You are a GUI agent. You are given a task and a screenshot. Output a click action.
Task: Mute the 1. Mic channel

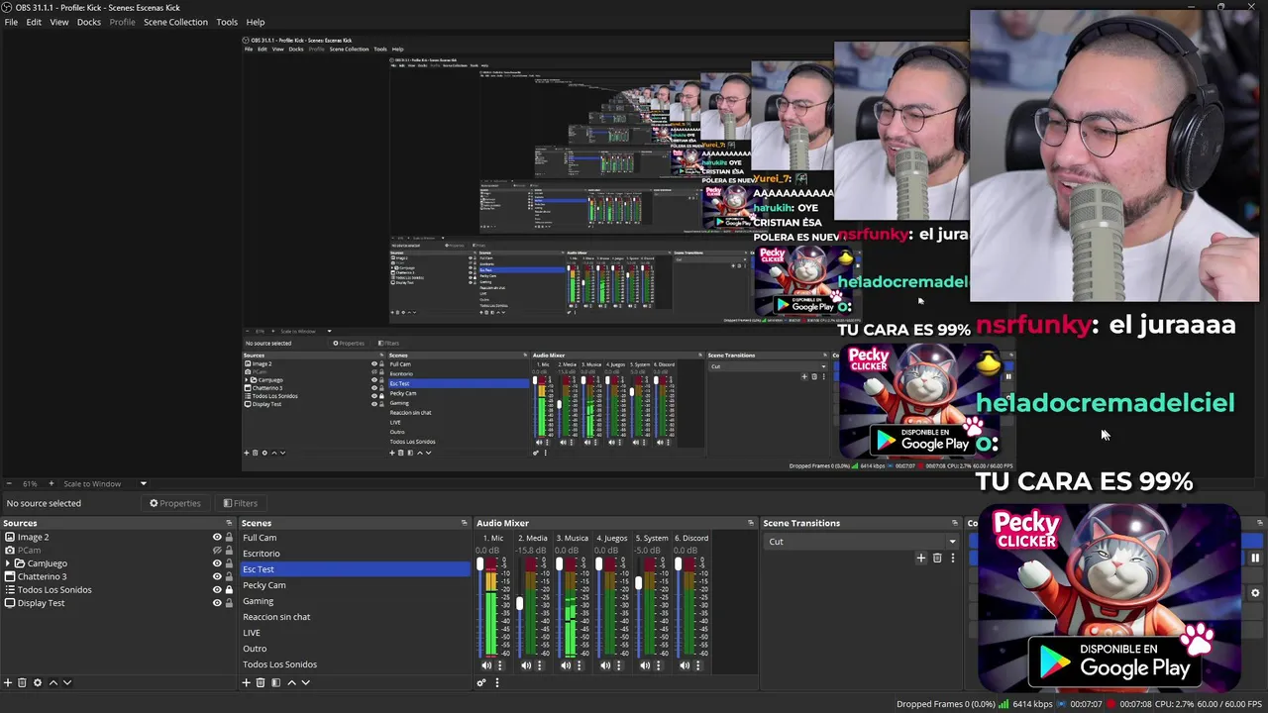tap(486, 665)
